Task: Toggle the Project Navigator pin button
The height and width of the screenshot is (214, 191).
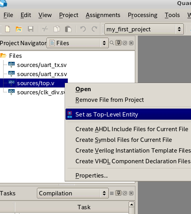Action: 118,43
